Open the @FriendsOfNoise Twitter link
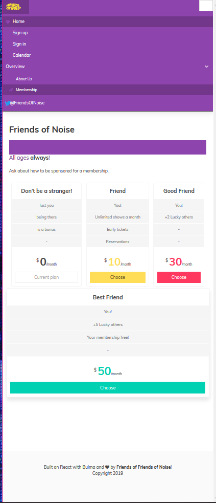Image resolution: width=216 pixels, height=503 pixels. pyautogui.click(x=27, y=103)
